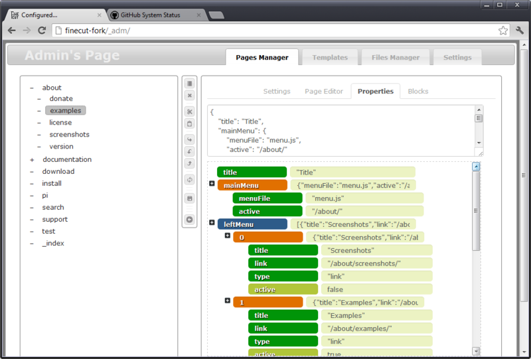Click the green menuFile key label

(x=267, y=198)
